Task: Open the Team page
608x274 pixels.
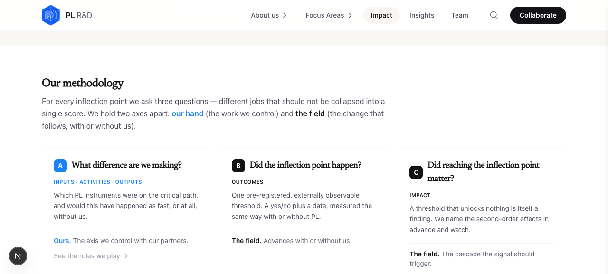Action: (x=460, y=15)
